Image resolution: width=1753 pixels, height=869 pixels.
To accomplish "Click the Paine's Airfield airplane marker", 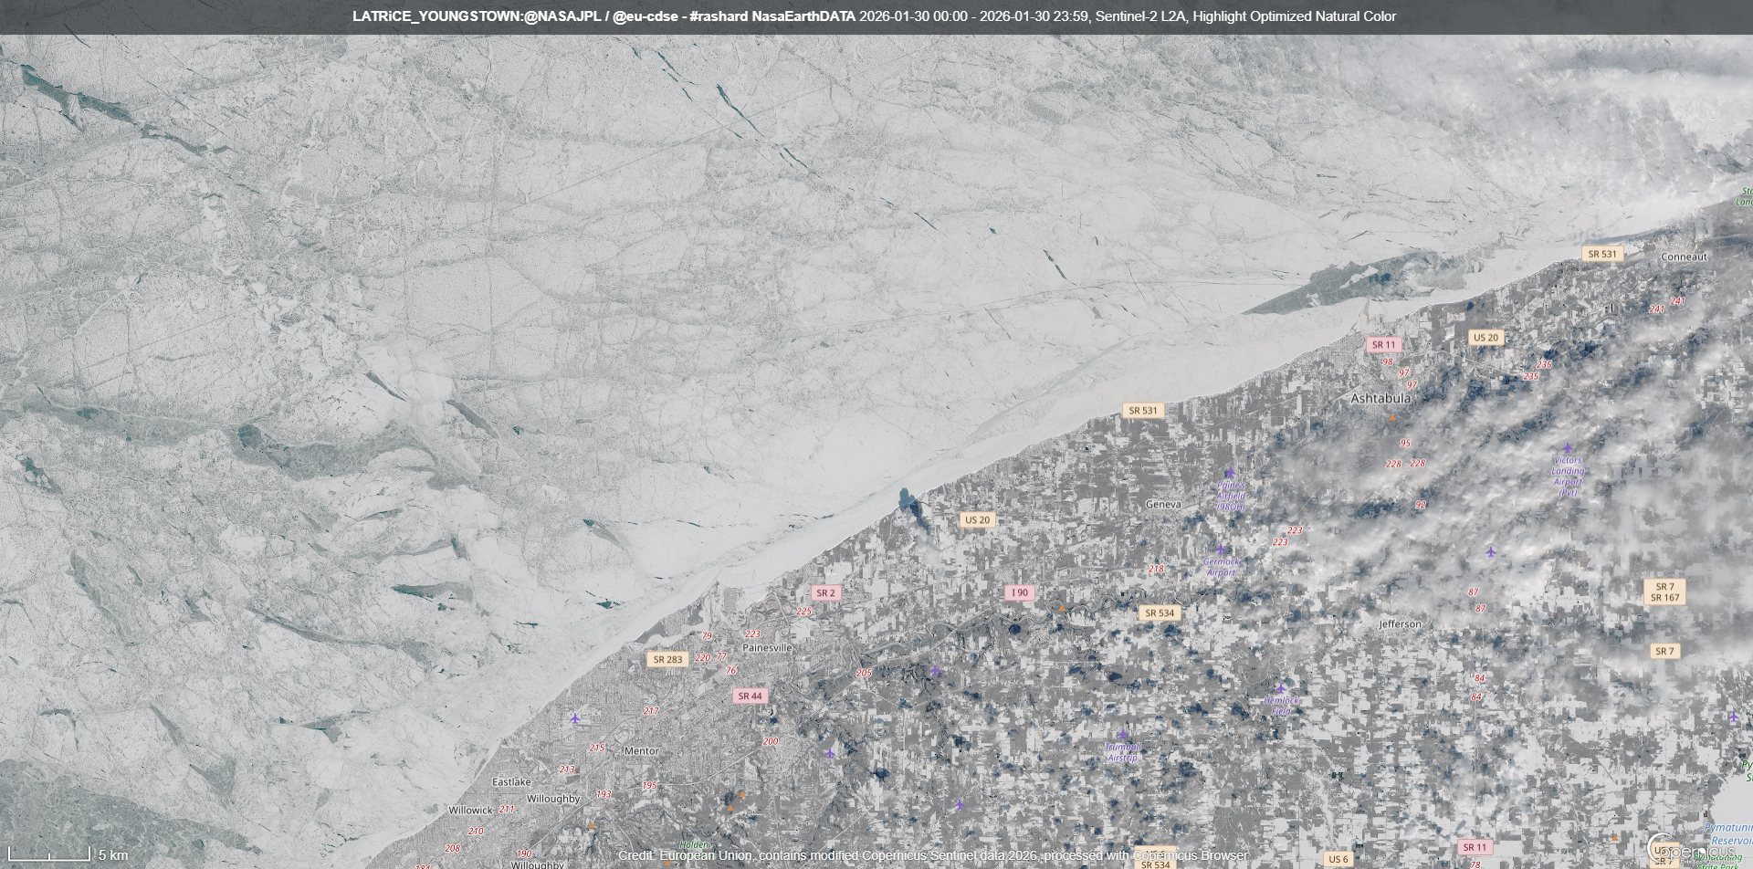I will pos(1230,474).
